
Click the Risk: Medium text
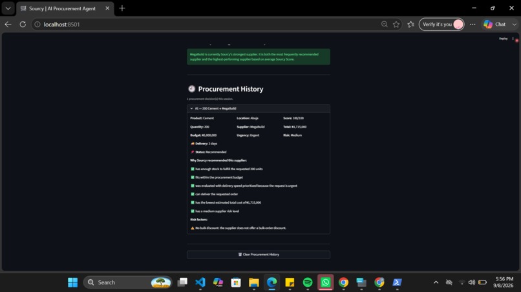coord(292,135)
